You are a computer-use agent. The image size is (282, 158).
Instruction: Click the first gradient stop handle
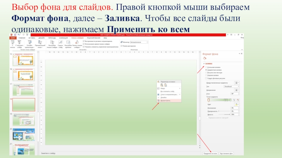pos(209,100)
